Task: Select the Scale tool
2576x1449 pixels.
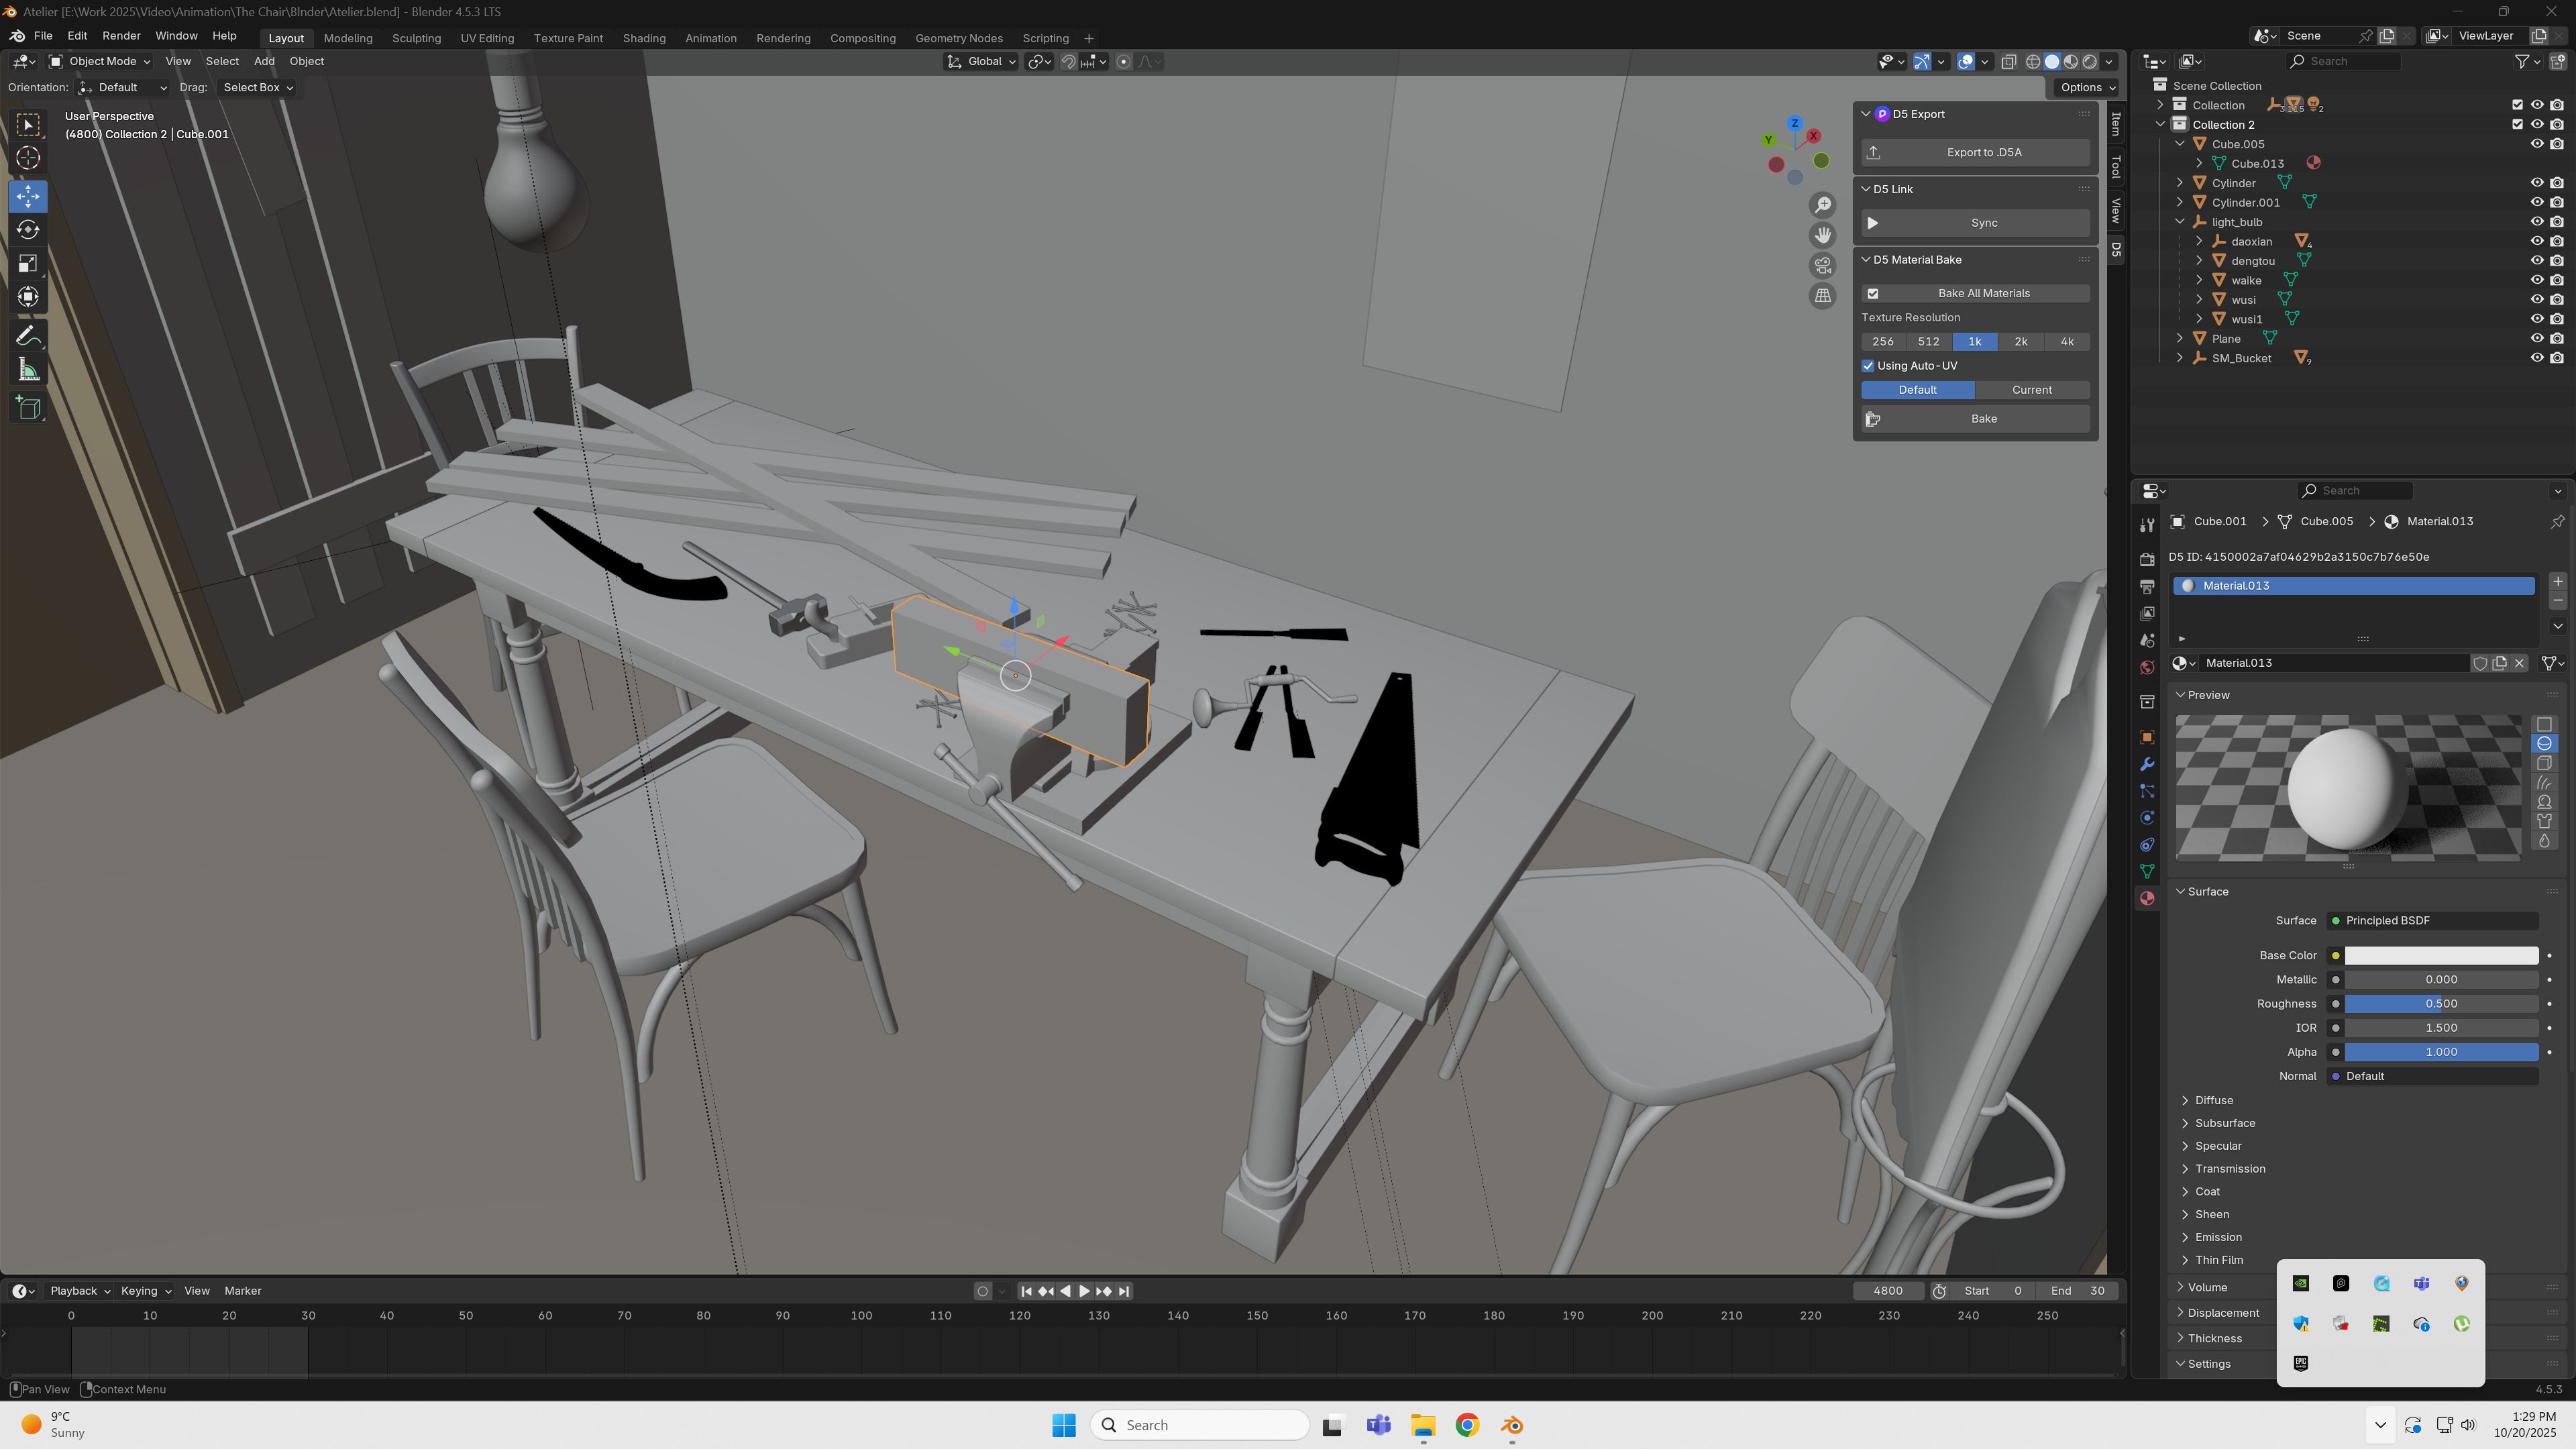Action: (x=28, y=264)
